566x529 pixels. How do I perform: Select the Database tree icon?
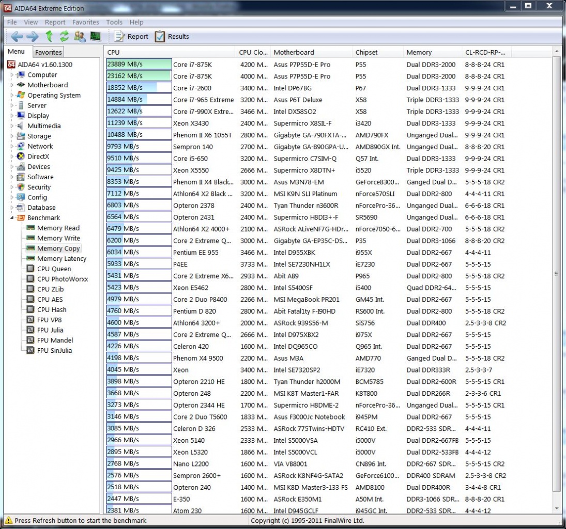click(21, 208)
